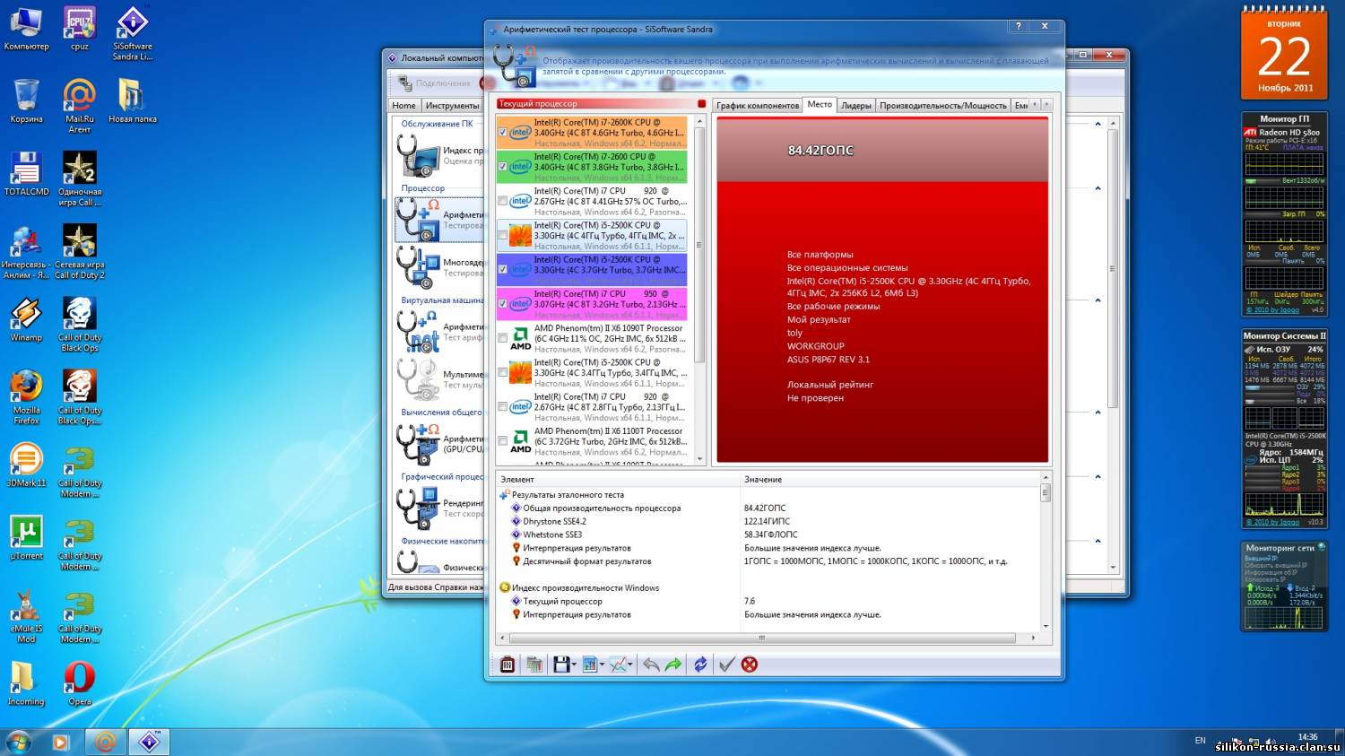Collapse the Графический процессор section chevron

coord(1098,476)
